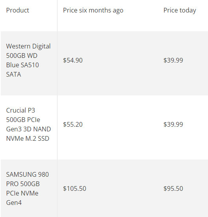Click the PCIe NVMe text in Samsung row
This screenshot has width=208, height=217.
pos(22,193)
